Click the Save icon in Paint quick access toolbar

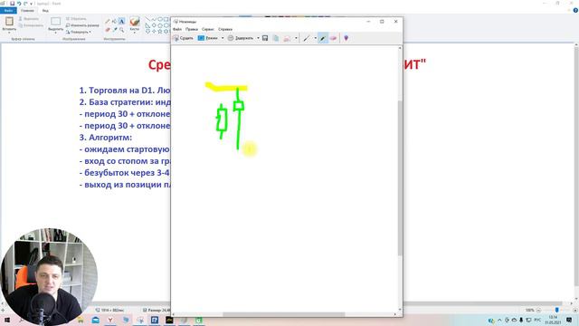[12, 4]
